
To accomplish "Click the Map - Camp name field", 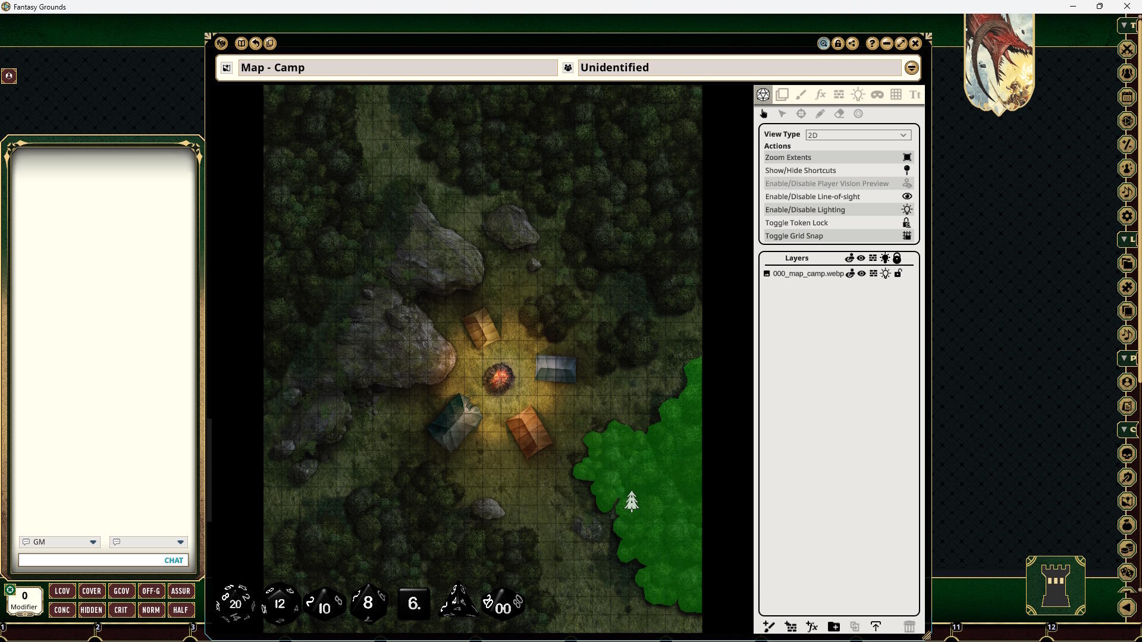I will point(398,68).
